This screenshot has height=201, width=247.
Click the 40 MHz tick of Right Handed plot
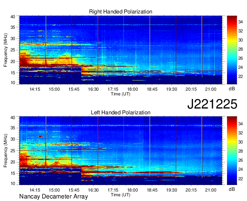coord(13,17)
